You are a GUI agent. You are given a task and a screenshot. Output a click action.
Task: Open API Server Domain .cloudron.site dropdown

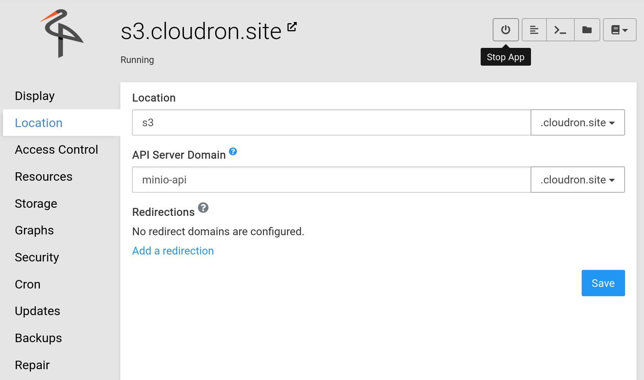pyautogui.click(x=577, y=180)
